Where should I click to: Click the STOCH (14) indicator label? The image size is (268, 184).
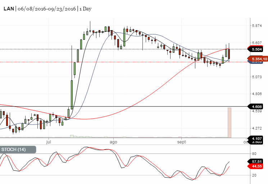coord(18,150)
